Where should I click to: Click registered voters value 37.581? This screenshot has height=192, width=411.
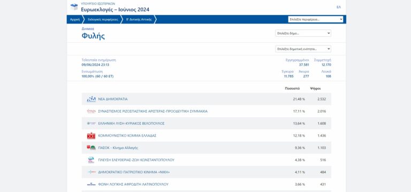click(x=304, y=65)
